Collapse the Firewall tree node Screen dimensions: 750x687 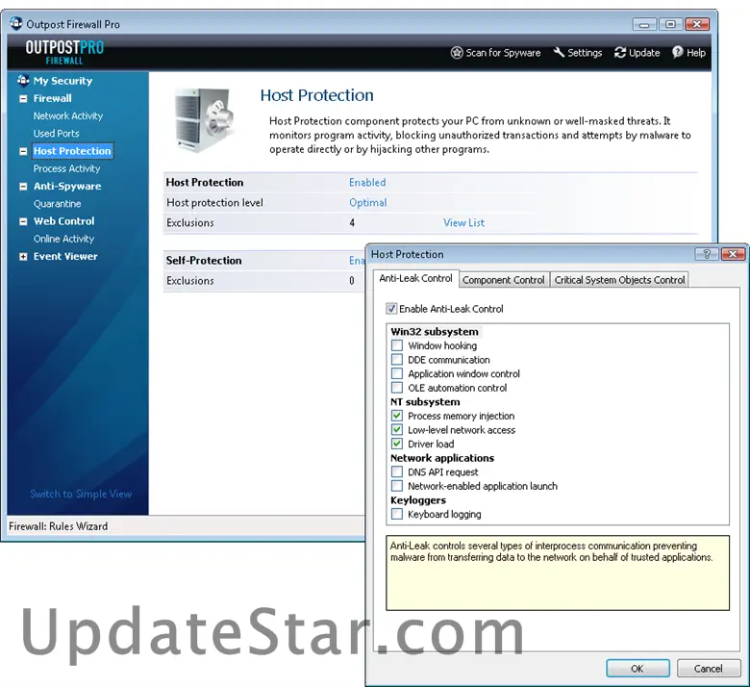pyautogui.click(x=23, y=98)
